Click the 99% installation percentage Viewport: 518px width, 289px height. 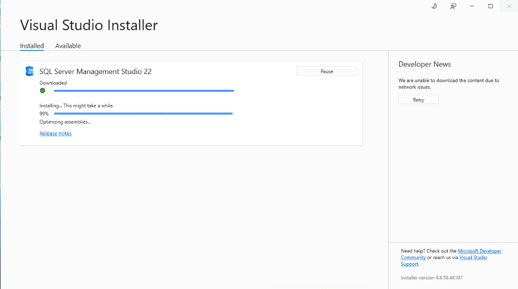click(44, 114)
